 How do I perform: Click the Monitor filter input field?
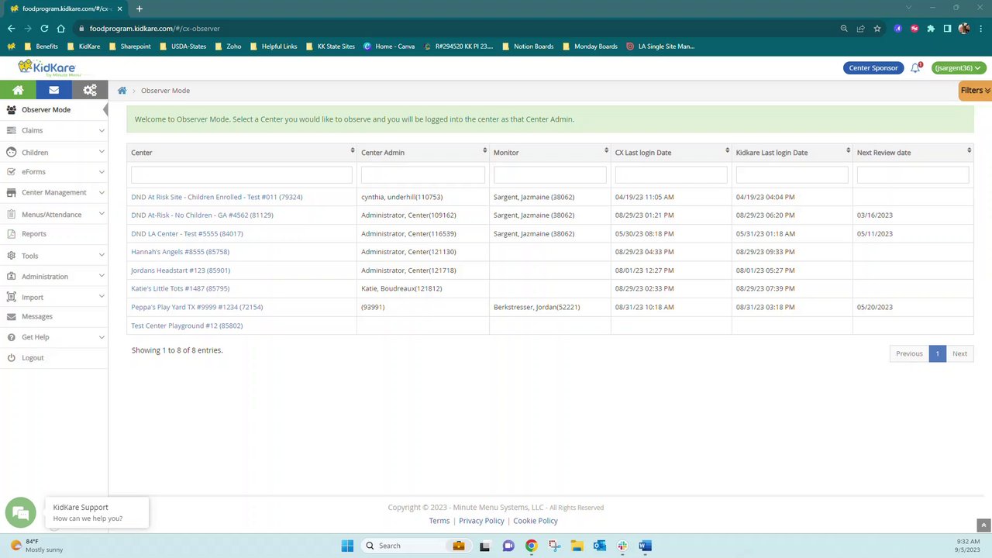[x=550, y=175]
